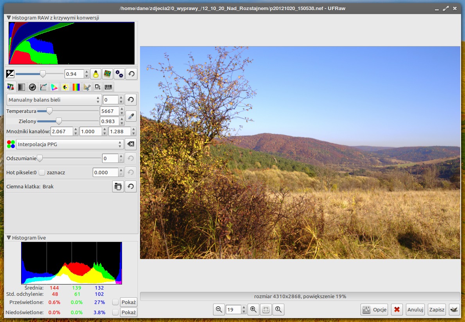This screenshot has width=465, height=322.
Task: Click the Zapisz button
Action: coord(437,309)
